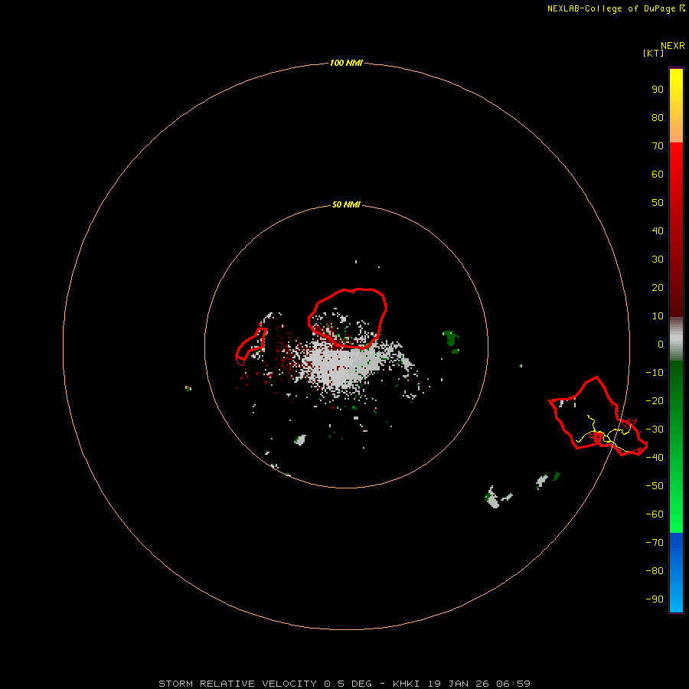This screenshot has width=689, height=689.
Task: Click the Storm Relative Velocity title caption
Action: click(x=344, y=684)
